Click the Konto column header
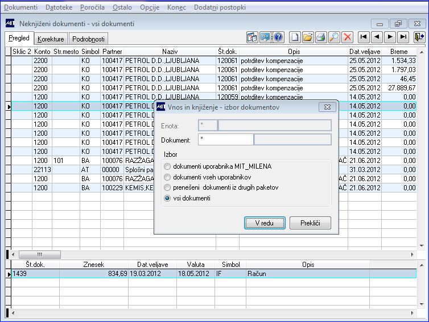Viewport: 429px width, 322px height. [42, 52]
